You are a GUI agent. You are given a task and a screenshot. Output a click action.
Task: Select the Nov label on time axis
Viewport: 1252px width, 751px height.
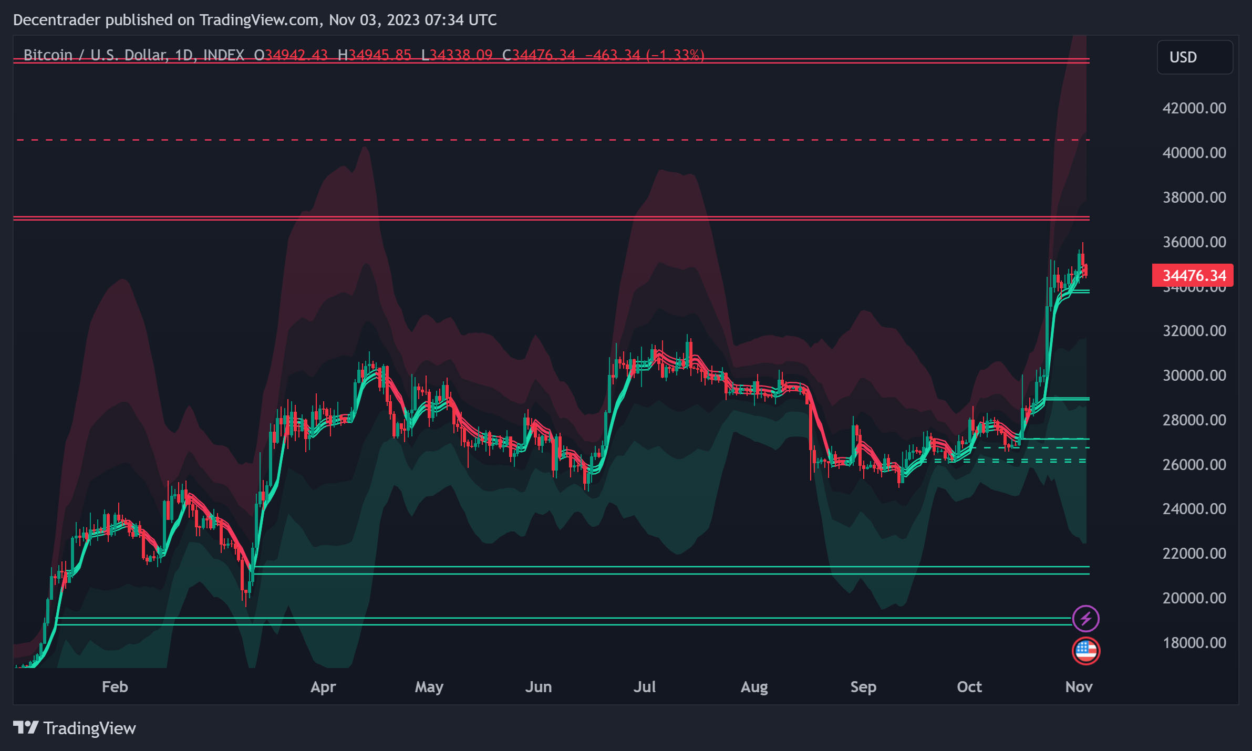1078,687
